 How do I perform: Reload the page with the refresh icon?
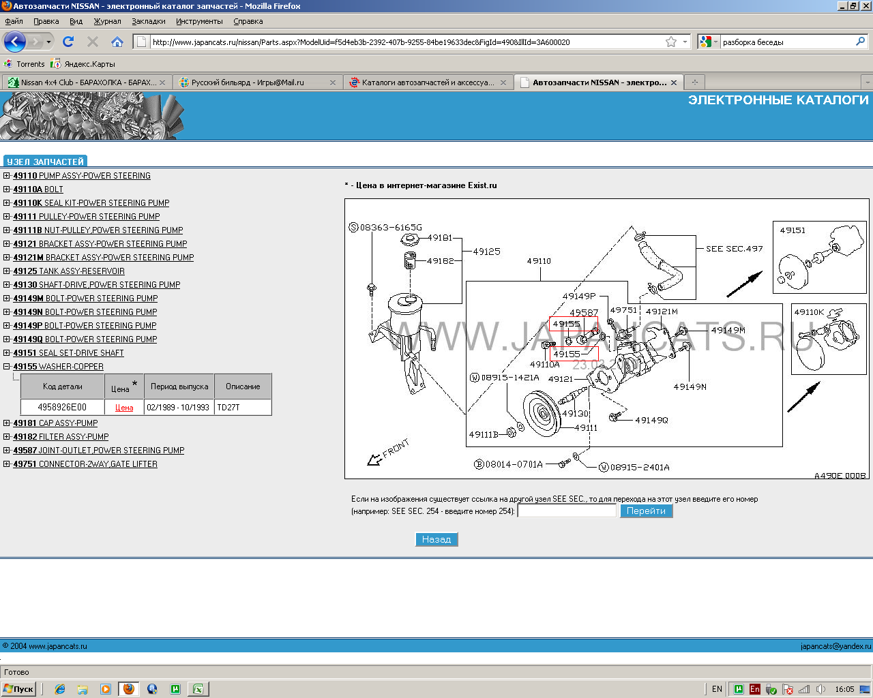click(68, 42)
